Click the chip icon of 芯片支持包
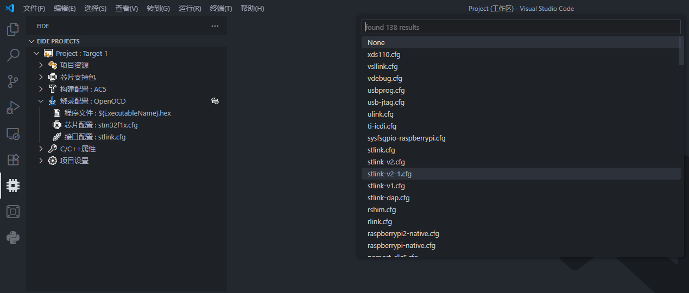The image size is (689, 293). [53, 77]
